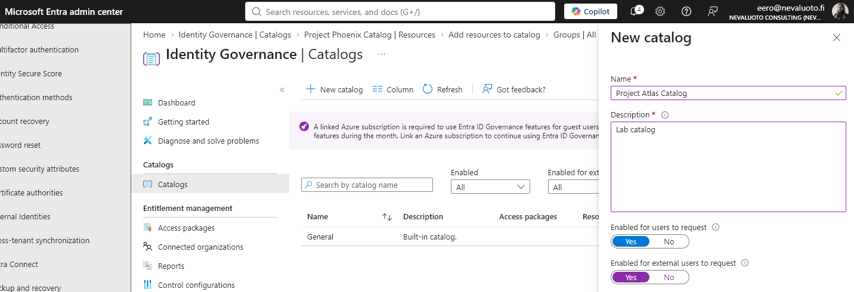
Task: Click the user account avatar
Action: 840,11
